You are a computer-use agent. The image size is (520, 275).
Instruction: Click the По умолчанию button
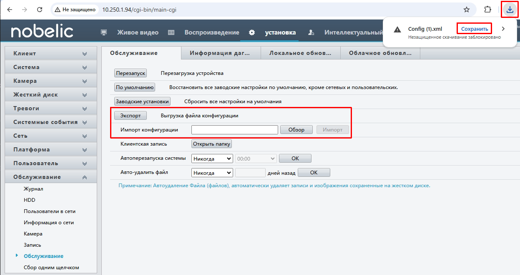(135, 87)
